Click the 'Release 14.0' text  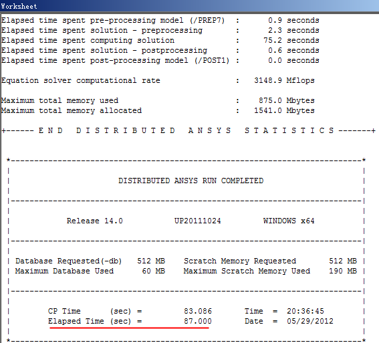point(95,221)
